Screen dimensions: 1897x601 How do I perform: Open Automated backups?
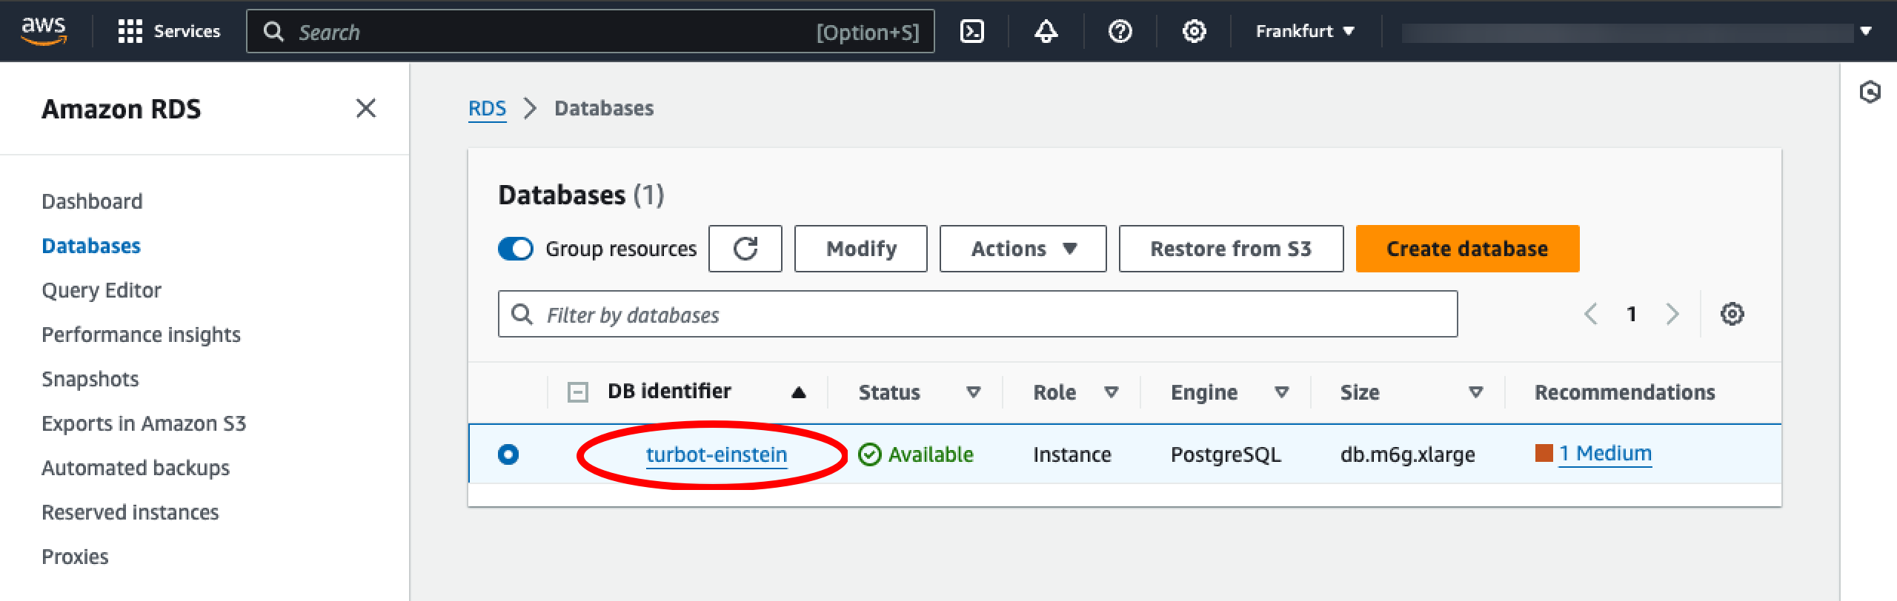click(x=136, y=468)
